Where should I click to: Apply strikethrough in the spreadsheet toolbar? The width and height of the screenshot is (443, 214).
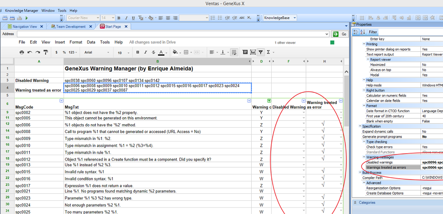(154, 52)
